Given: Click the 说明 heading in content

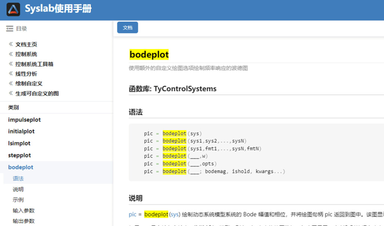Looking at the screenshot, I should click(136, 198).
